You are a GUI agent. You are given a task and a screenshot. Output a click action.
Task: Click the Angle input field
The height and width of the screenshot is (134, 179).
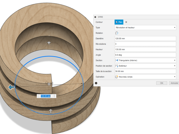[146, 55]
